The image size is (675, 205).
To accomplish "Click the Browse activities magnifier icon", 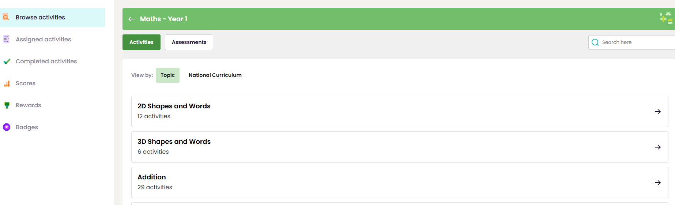I will click(x=6, y=17).
